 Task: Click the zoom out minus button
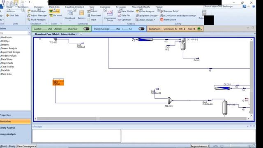222,146
